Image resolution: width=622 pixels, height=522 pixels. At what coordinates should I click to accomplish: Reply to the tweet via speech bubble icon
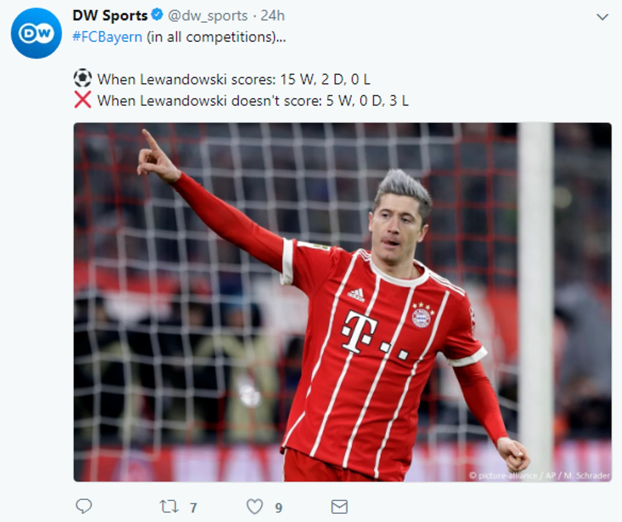pyautogui.click(x=84, y=506)
